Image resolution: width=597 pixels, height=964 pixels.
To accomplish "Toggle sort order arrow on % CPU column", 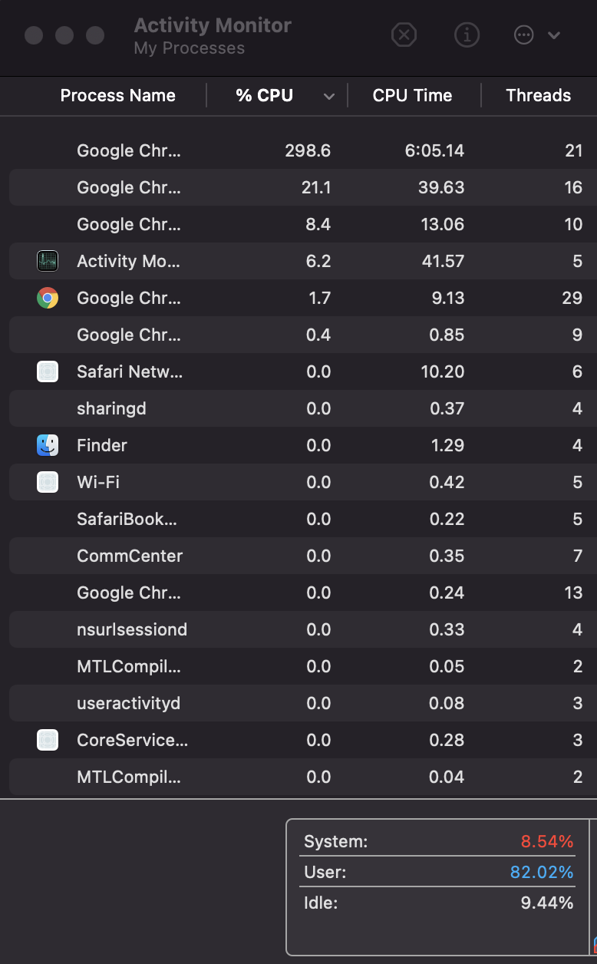I will click(329, 96).
